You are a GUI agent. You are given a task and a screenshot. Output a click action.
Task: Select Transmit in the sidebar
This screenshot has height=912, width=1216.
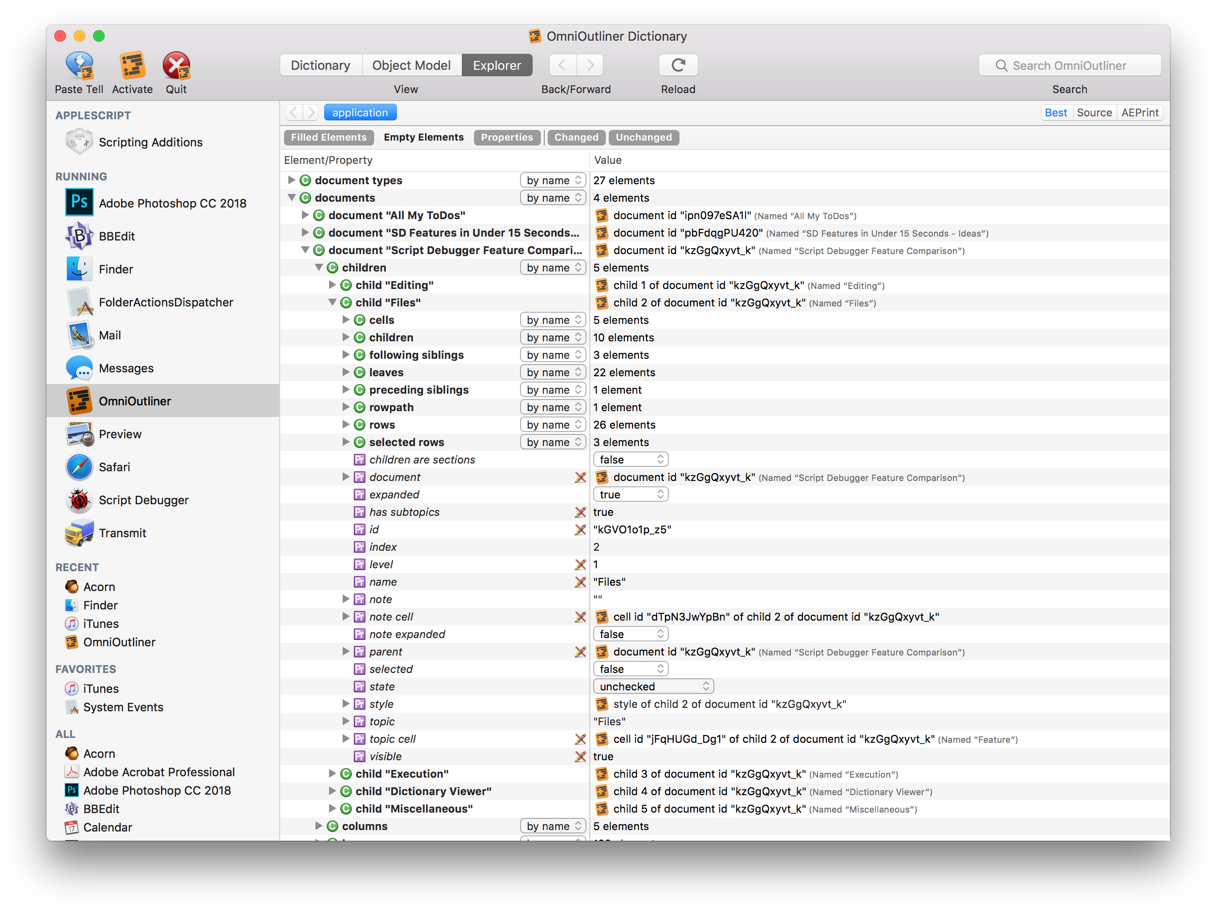click(x=123, y=532)
